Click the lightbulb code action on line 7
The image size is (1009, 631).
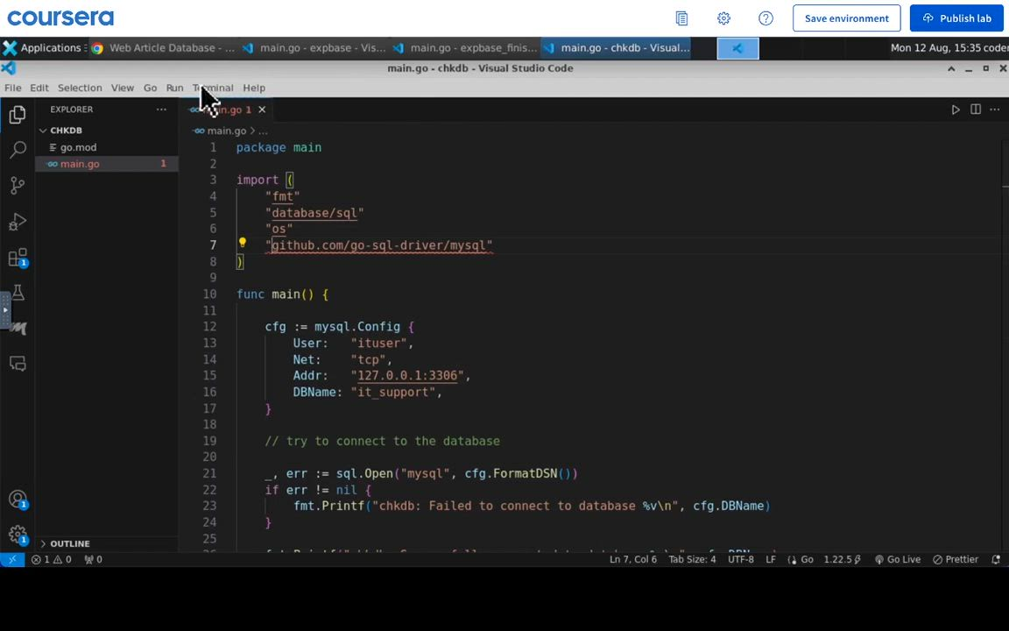pos(243,245)
